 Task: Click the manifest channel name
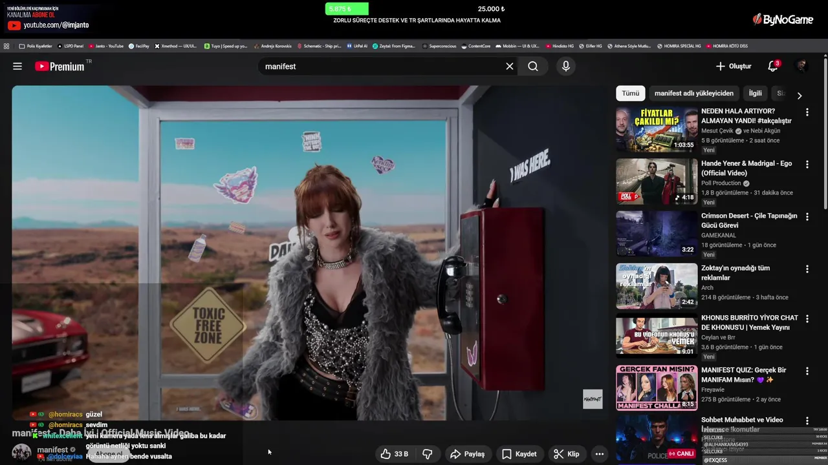pyautogui.click(x=52, y=449)
